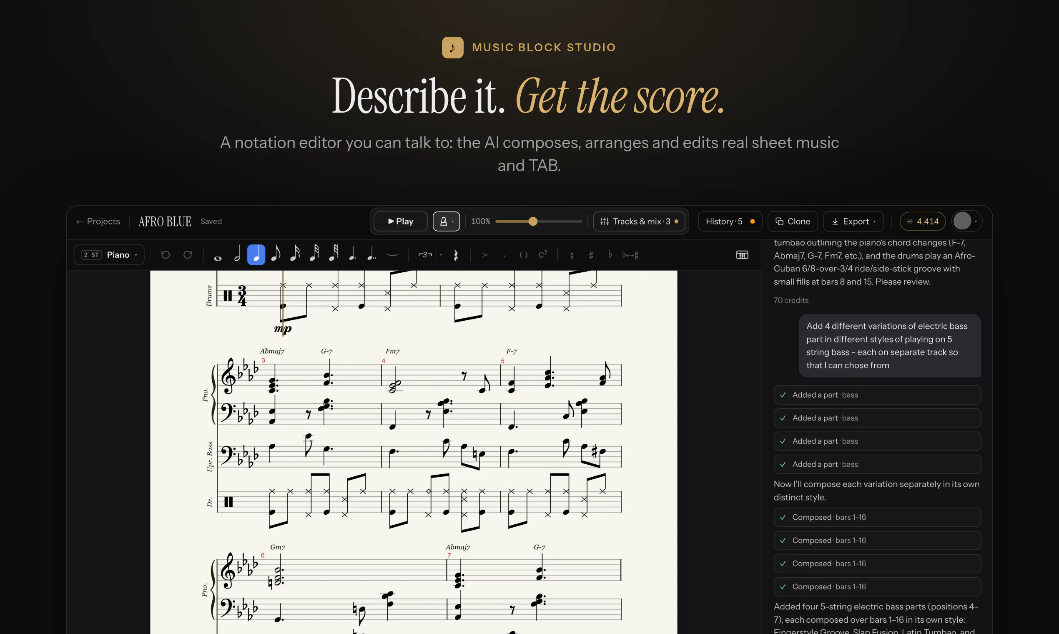Expand the Export options dropdown
Viewport: 1059px width, 634px height.
click(853, 221)
